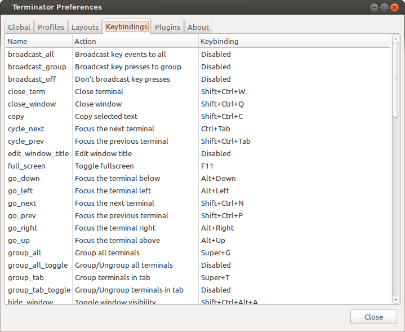Click the Keybinding column header
This screenshot has height=332, width=405.
click(295, 41)
